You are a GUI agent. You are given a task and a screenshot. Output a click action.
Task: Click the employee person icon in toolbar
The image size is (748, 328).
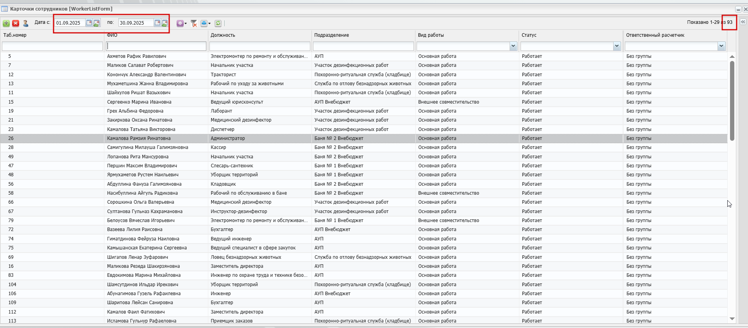pos(26,23)
